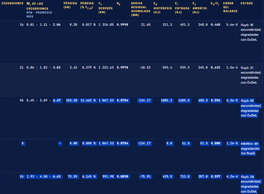Select the balance error 5.6e-5

tap(232, 25)
